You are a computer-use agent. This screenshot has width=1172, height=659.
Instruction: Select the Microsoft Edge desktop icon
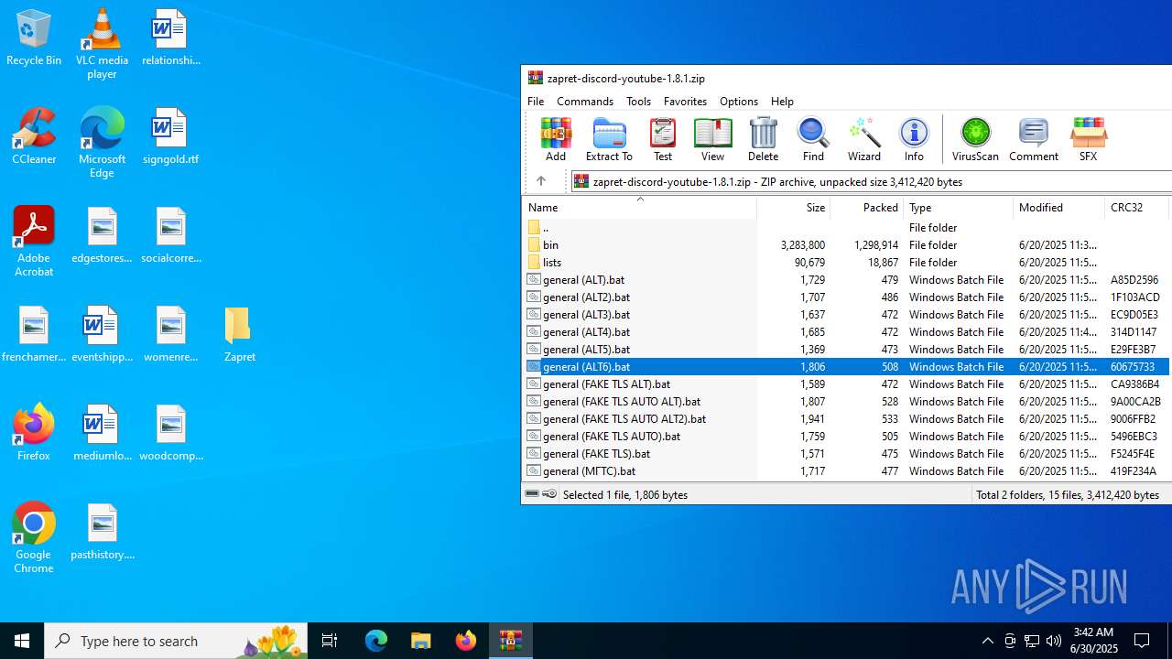point(102,143)
